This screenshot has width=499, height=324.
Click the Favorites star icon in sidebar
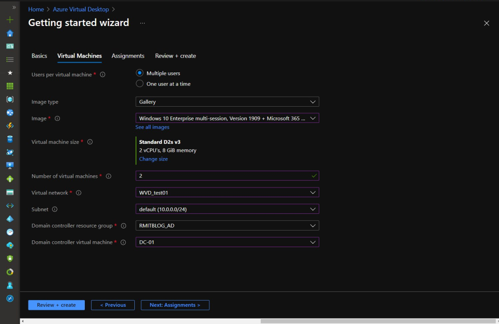coord(10,73)
